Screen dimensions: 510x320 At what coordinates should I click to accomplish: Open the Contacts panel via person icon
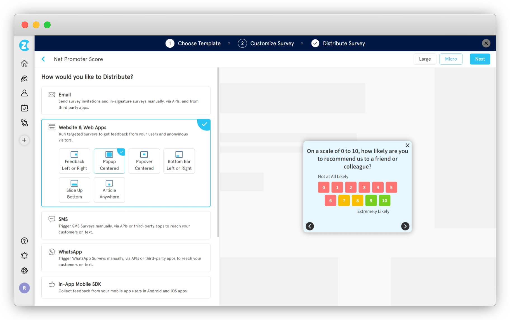[x=24, y=93]
